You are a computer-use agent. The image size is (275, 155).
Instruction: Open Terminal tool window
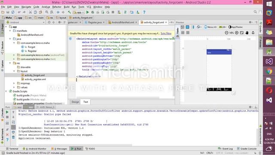12,149
